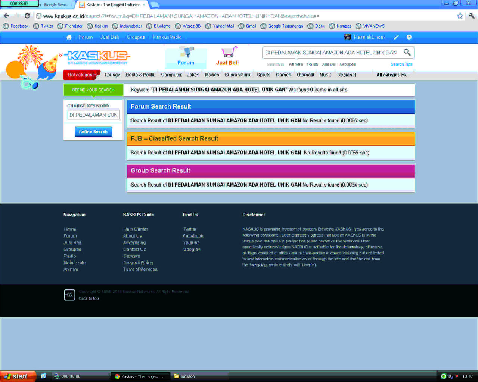Select the Hot categories tab

[x=82, y=75]
